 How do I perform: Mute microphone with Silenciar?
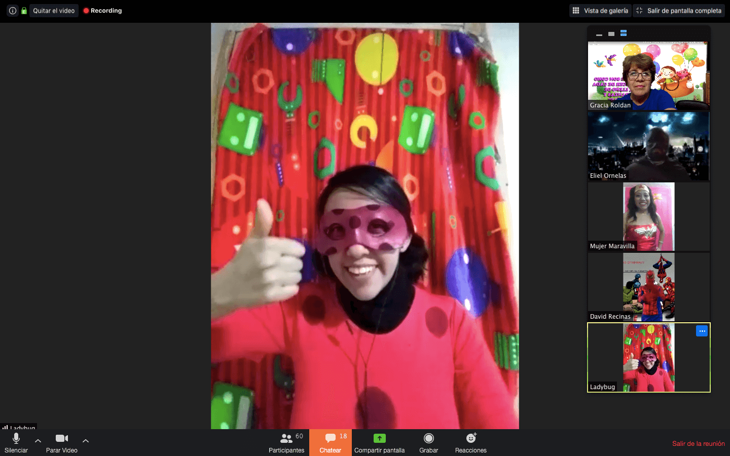point(16,443)
